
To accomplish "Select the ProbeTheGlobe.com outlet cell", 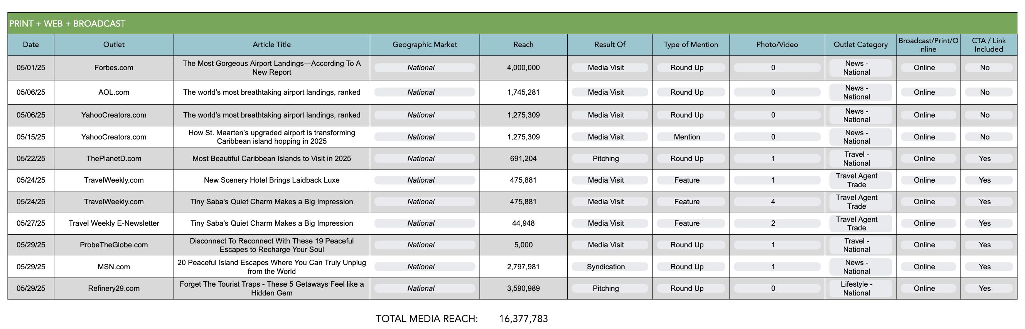I will point(114,245).
